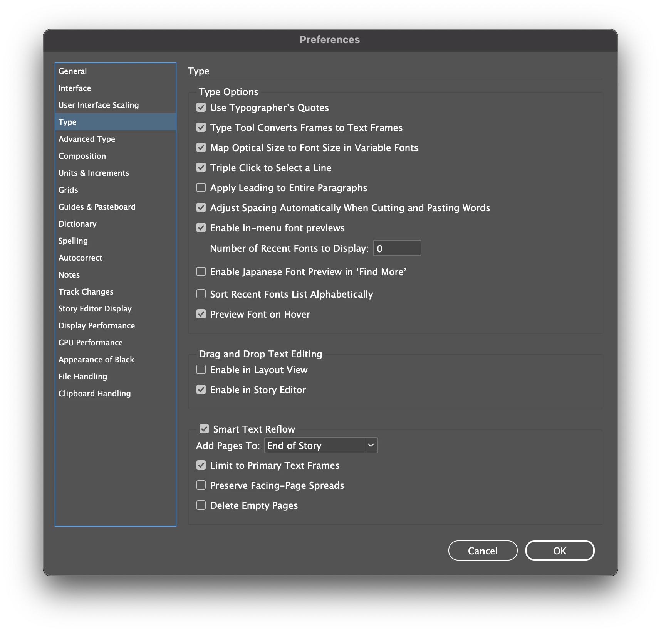Confirm preferences with OK button
This screenshot has width=661, height=633.
[x=560, y=551]
